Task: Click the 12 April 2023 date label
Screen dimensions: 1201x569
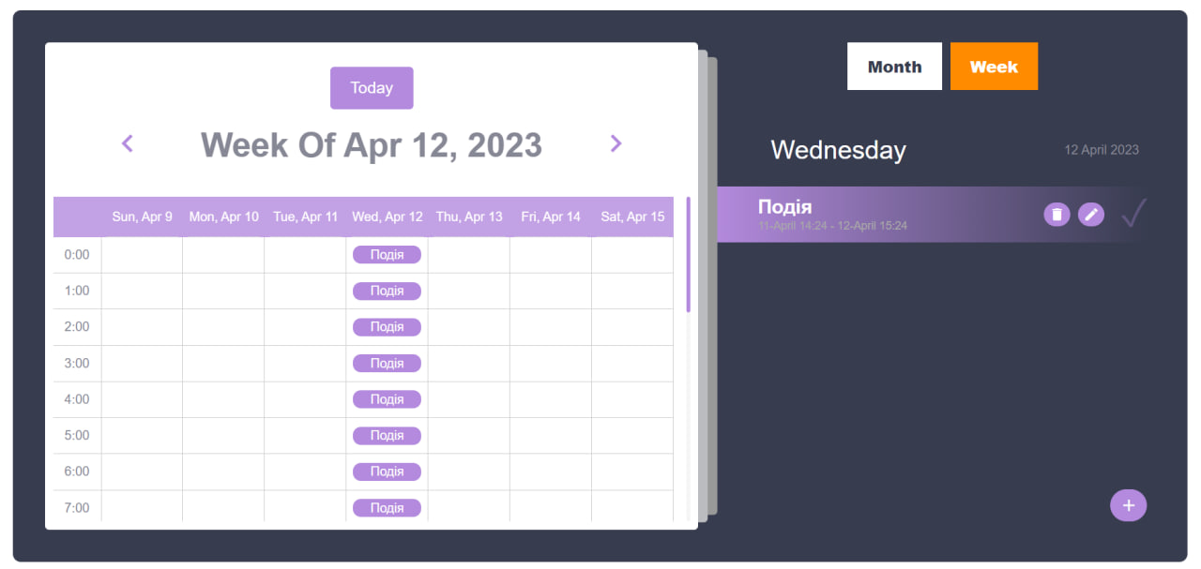Action: pyautogui.click(x=1102, y=150)
